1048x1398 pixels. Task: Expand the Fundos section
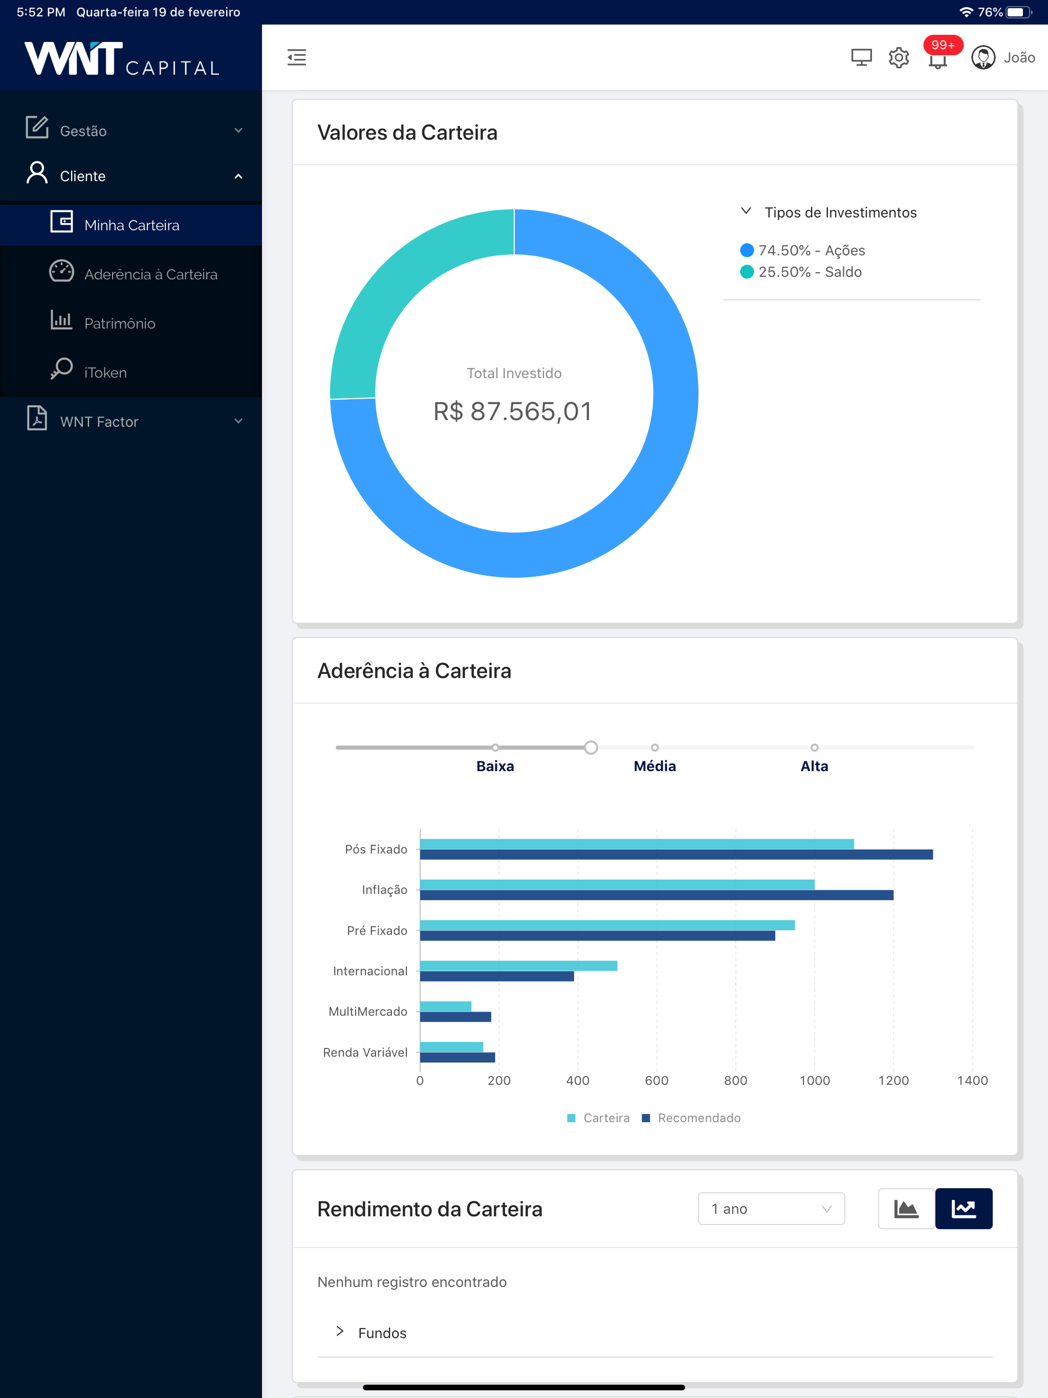[340, 1331]
